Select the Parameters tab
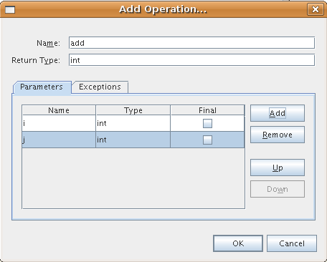Screen dimensions: 327x262 click(x=42, y=87)
